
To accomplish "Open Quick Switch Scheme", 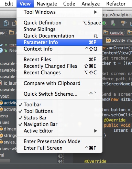I will pos(59,94).
